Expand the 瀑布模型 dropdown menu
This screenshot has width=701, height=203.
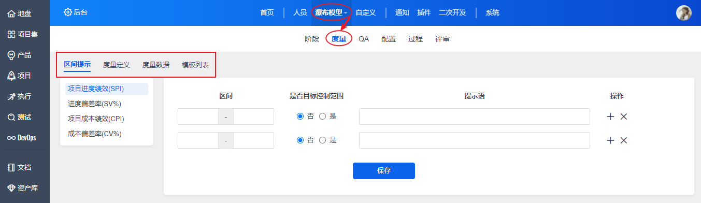(331, 12)
